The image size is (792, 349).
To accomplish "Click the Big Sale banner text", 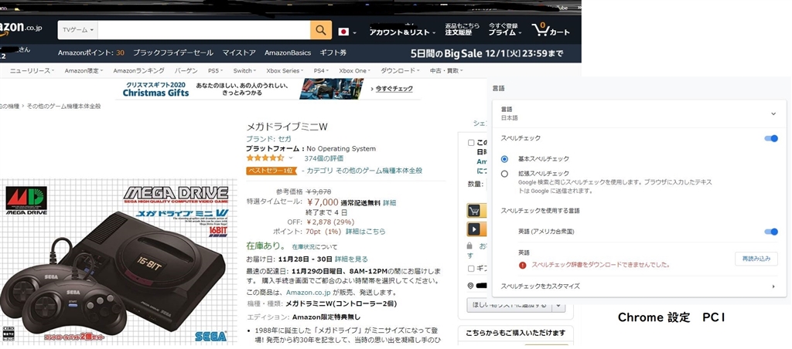I will (x=486, y=53).
